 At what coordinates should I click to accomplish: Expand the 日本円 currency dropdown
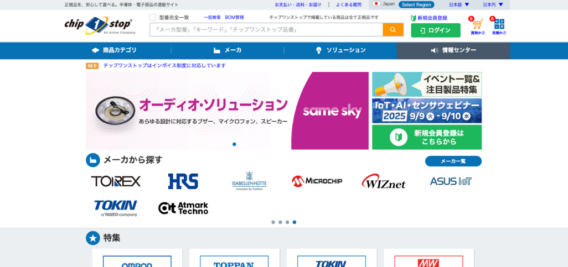click(493, 4)
